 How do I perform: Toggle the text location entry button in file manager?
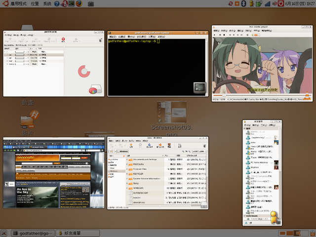coord(111,152)
